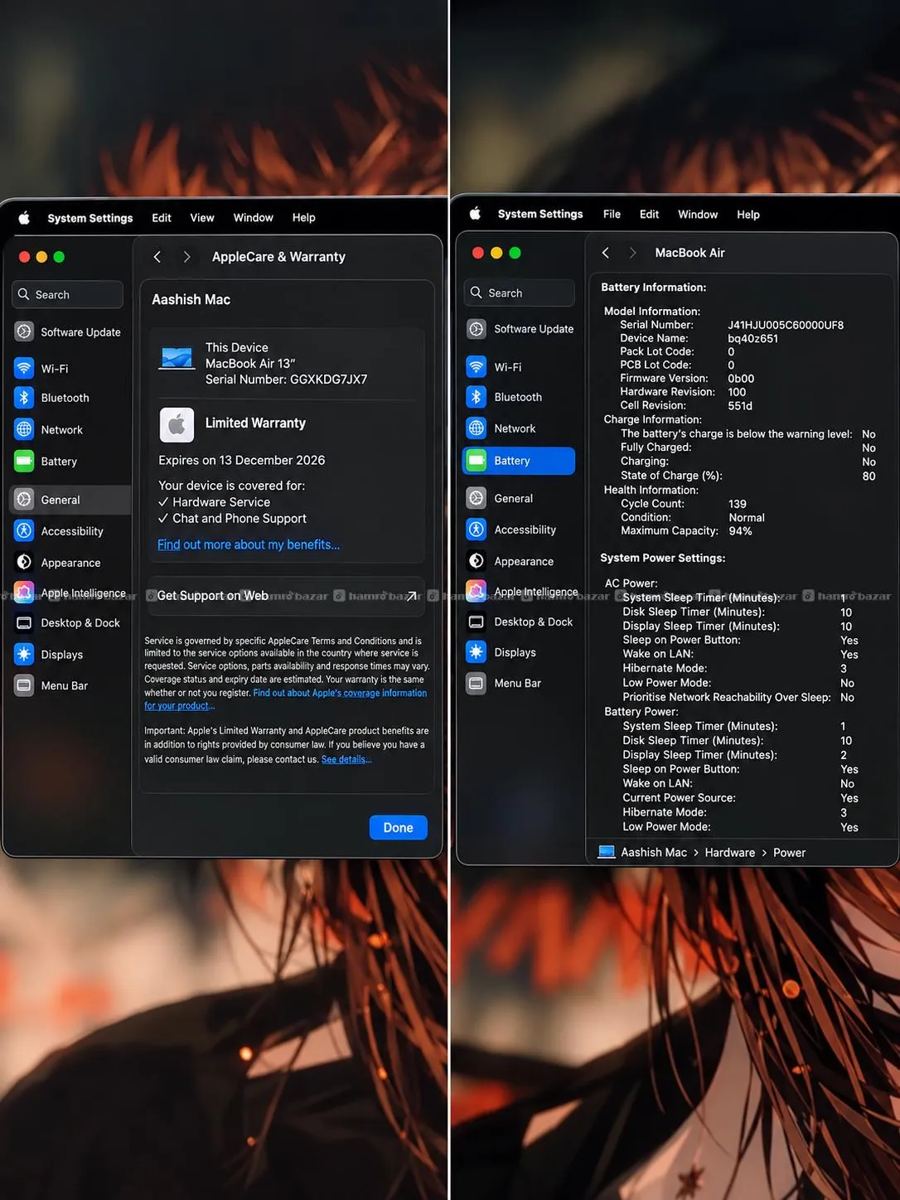Click State of Charge value 80
This screenshot has width=900, height=1200.
[869, 477]
